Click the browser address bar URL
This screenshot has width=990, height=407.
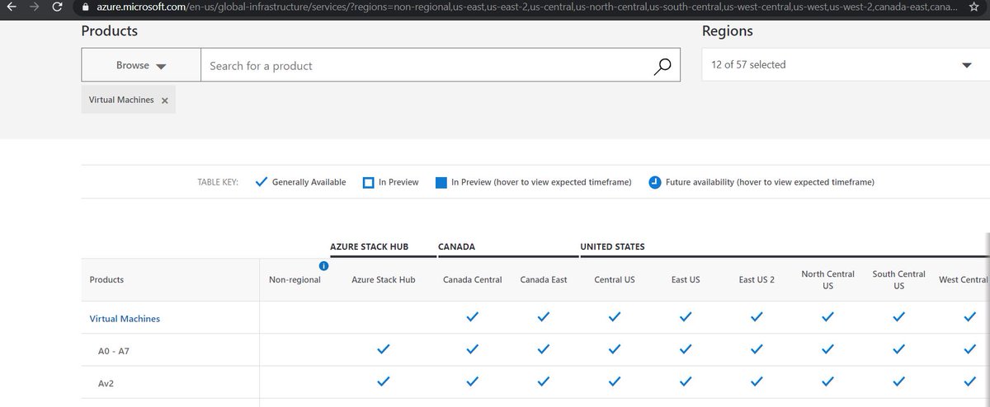526,7
